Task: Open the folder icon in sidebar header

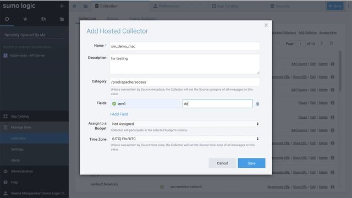Action: click(62, 19)
